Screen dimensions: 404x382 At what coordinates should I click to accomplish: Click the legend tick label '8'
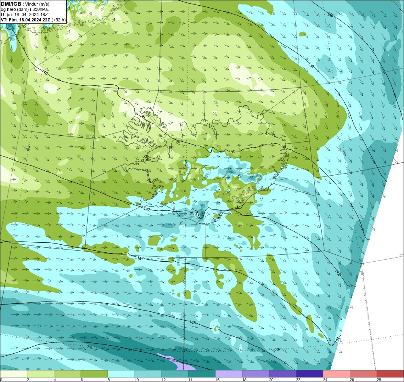click(x=109, y=380)
